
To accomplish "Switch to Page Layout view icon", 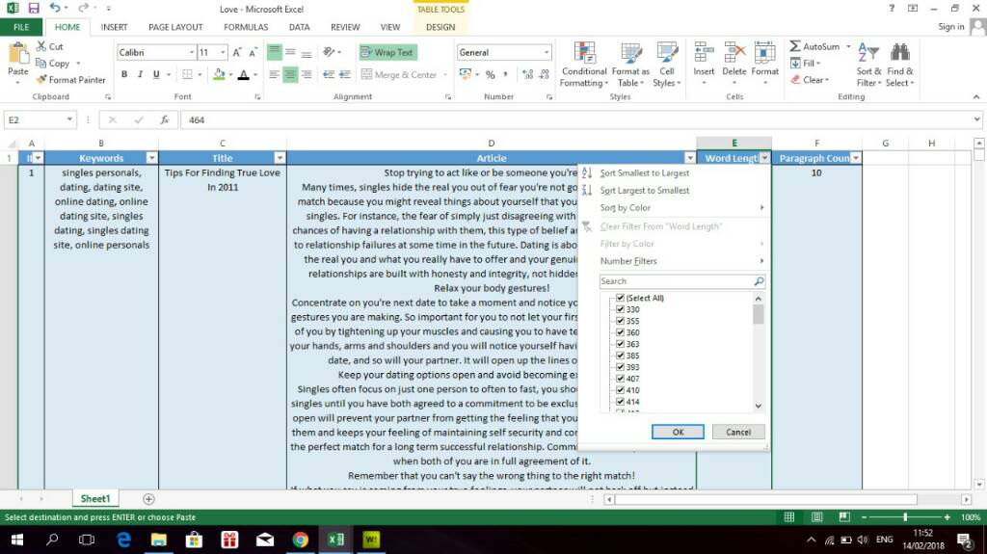I will [817, 516].
